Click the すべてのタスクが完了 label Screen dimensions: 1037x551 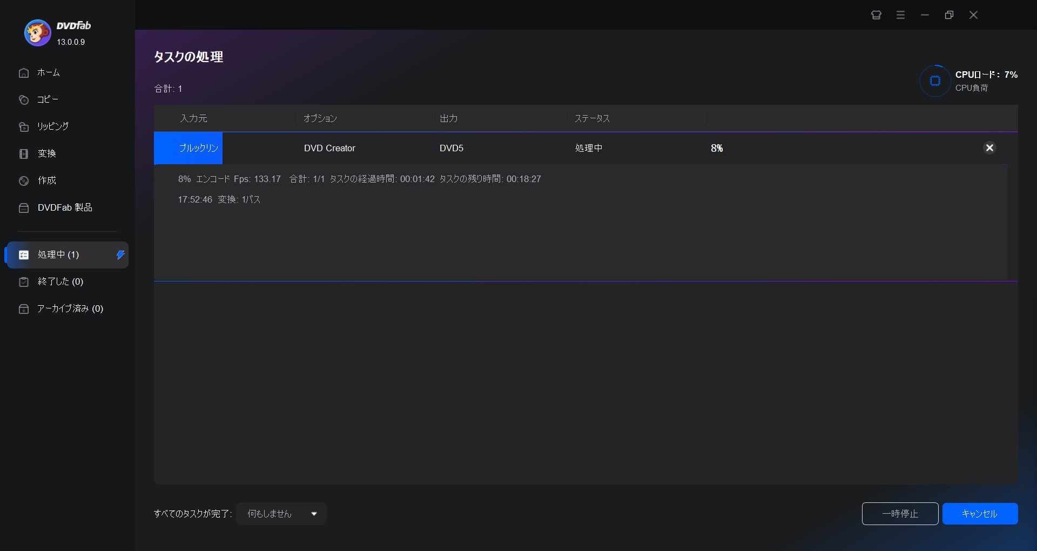[193, 514]
